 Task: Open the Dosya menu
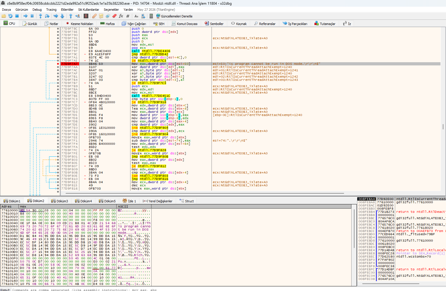[6, 10]
